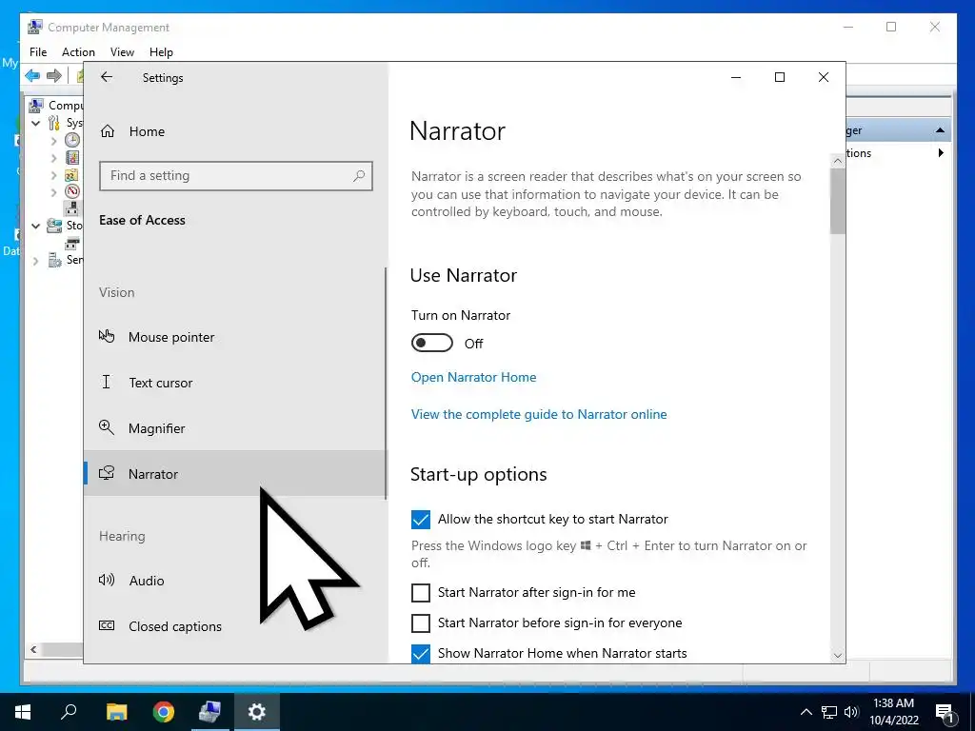This screenshot has width=975, height=731.
Task: Click Settings vertical scrollbar thumb
Action: [838, 202]
